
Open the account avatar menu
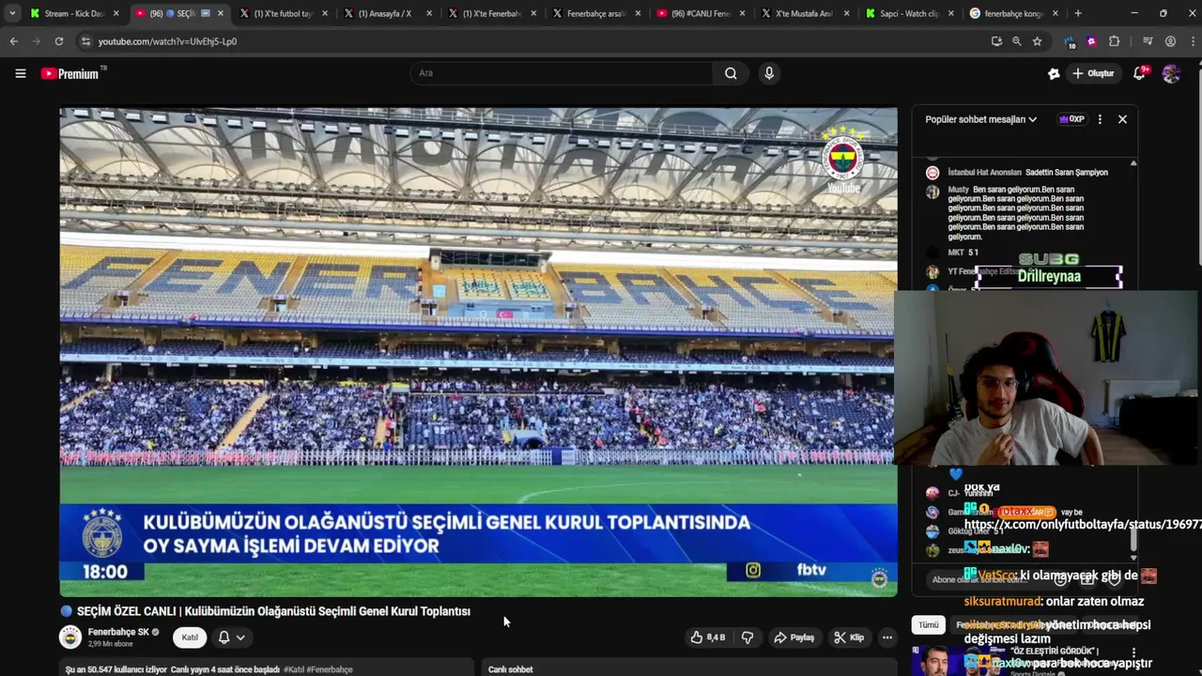coord(1171,73)
